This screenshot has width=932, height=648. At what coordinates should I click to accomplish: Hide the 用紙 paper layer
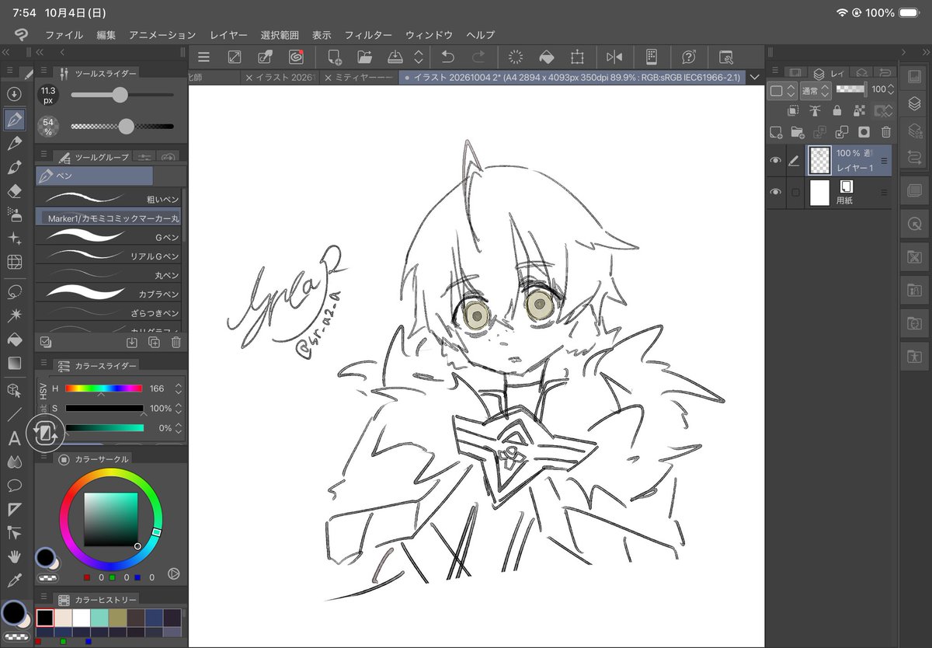pos(775,193)
